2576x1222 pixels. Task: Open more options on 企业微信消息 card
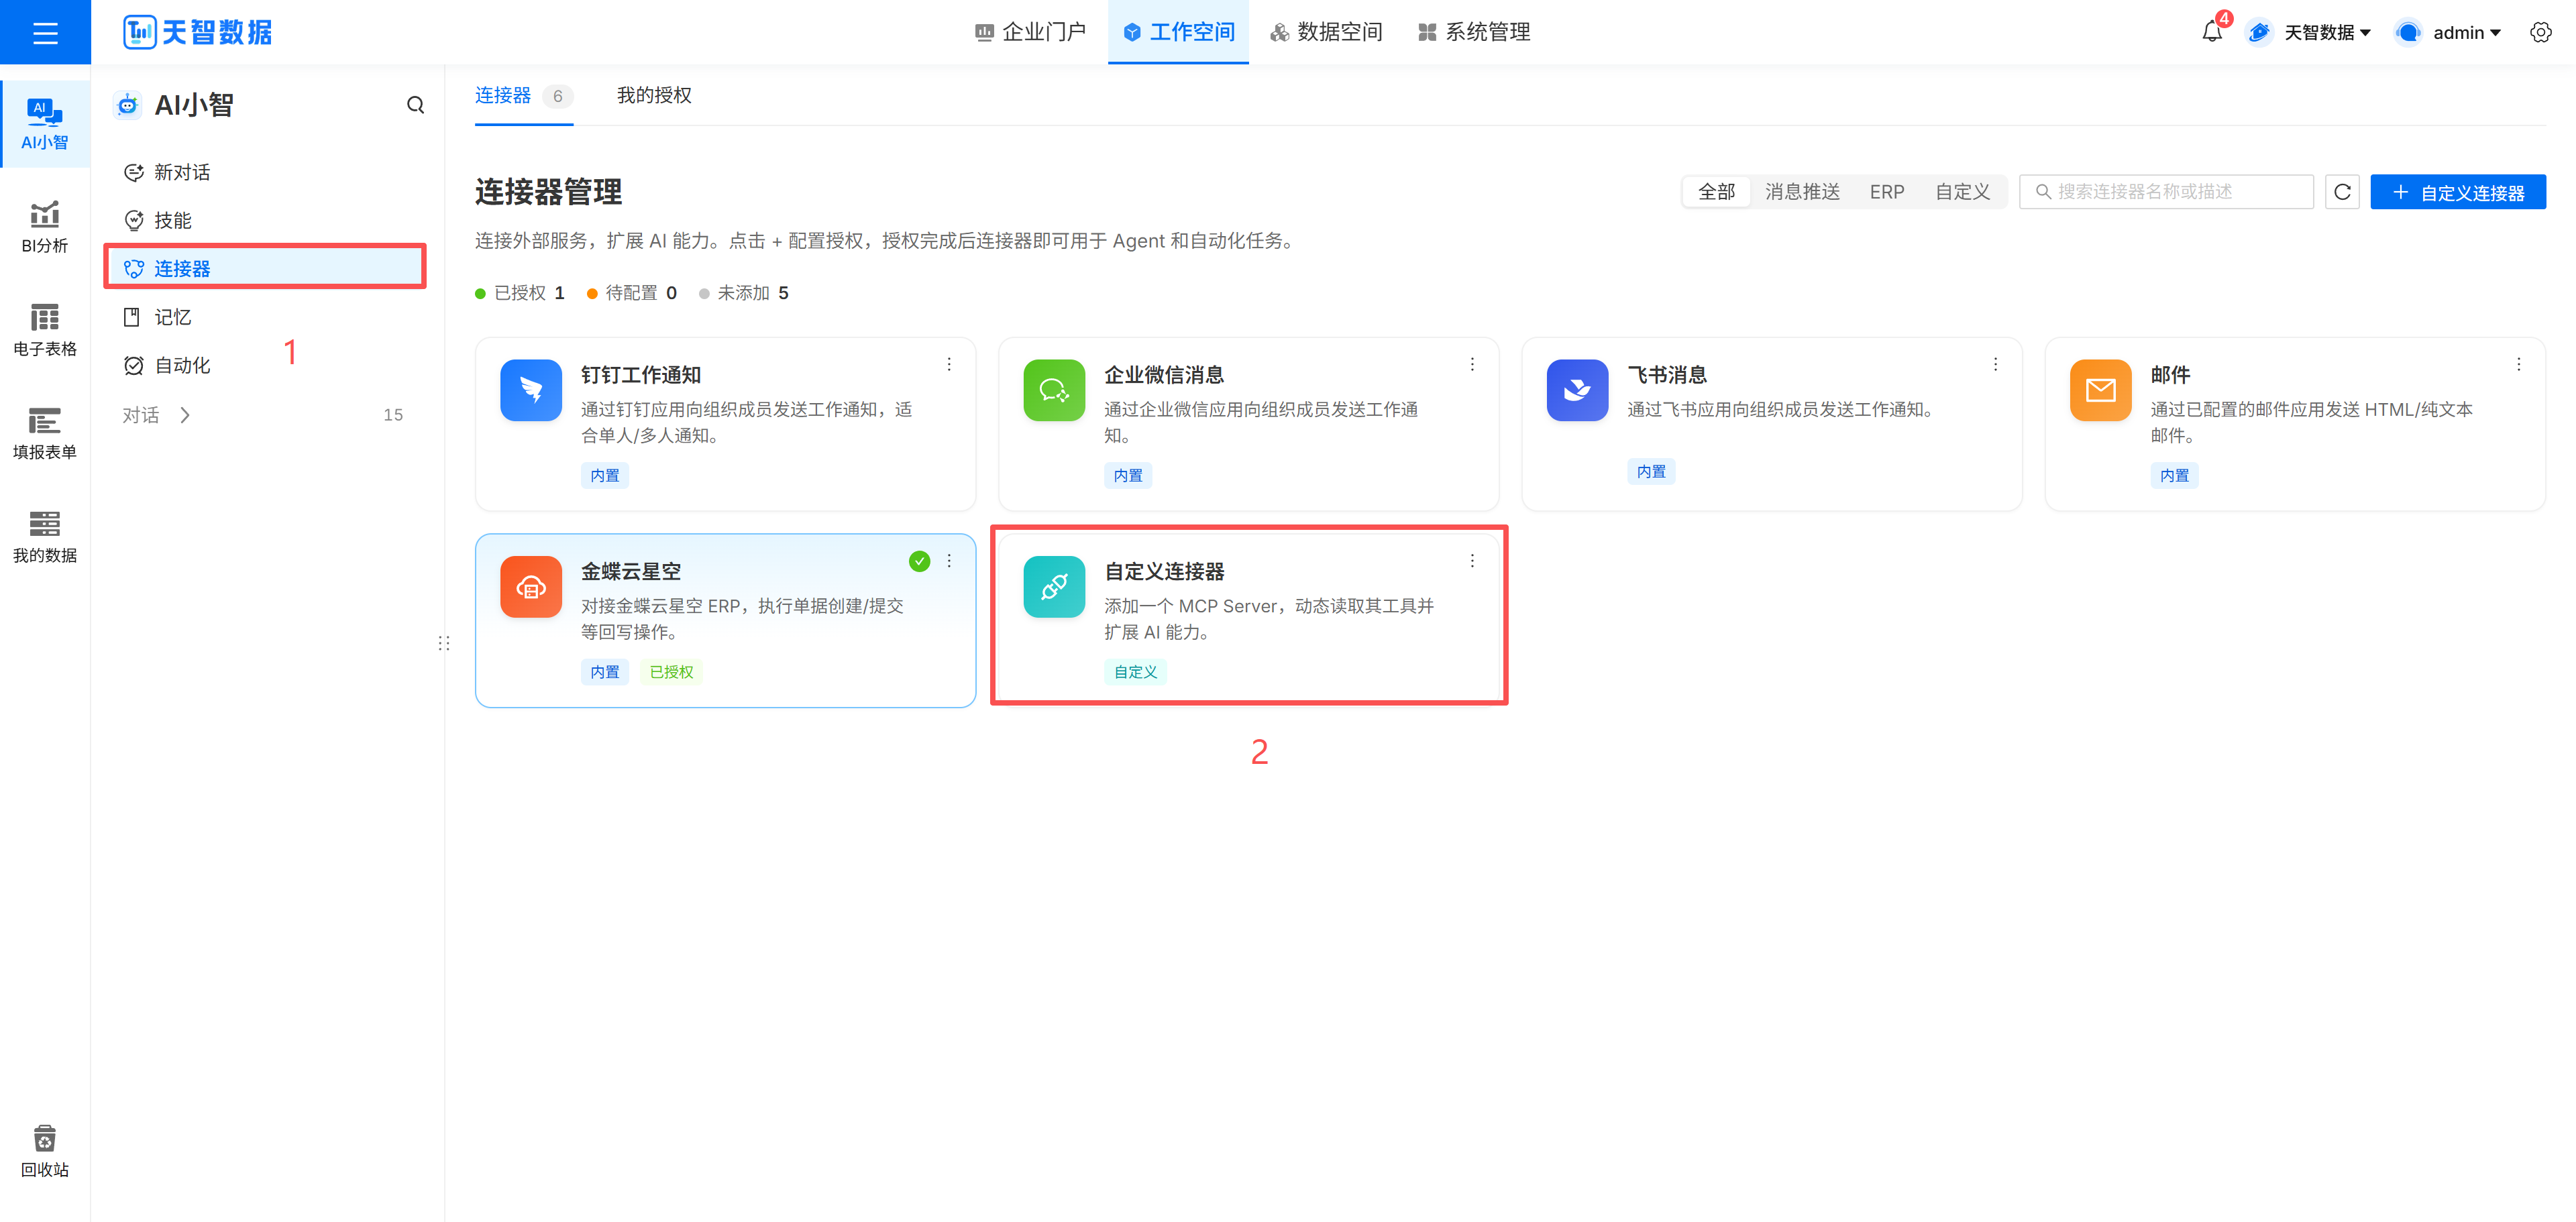(1472, 364)
